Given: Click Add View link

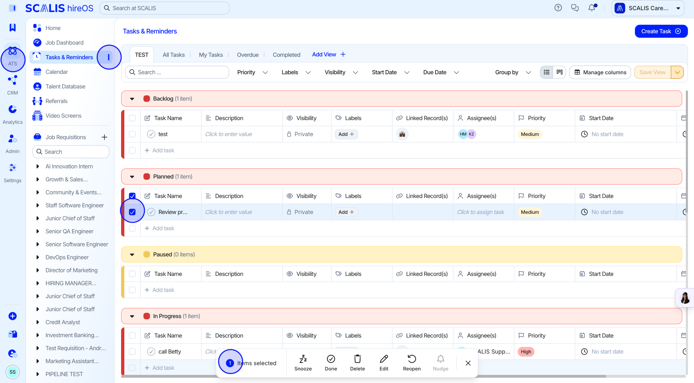Looking at the screenshot, I should (x=329, y=54).
